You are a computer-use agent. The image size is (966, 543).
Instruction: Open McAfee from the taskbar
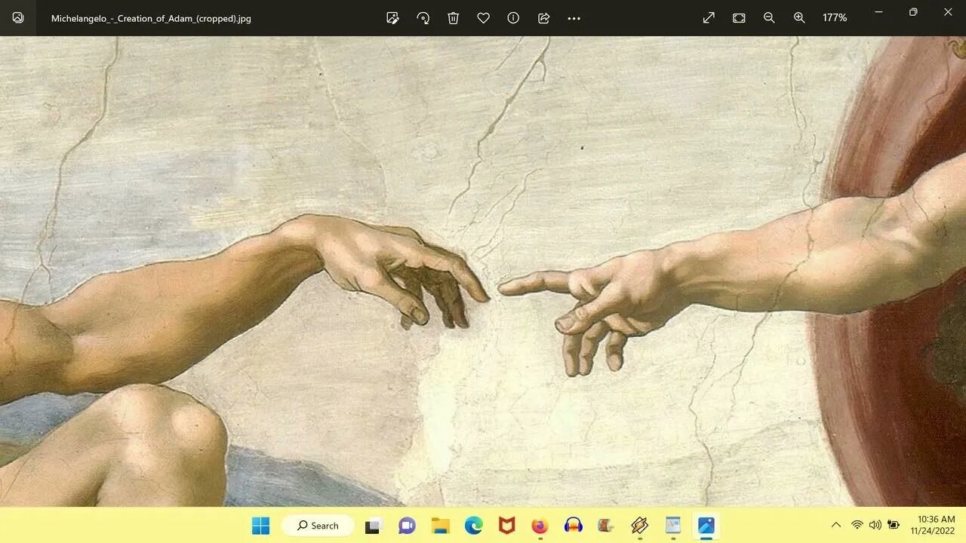[506, 526]
